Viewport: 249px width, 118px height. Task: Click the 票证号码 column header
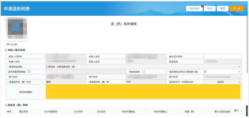tap(23, 112)
